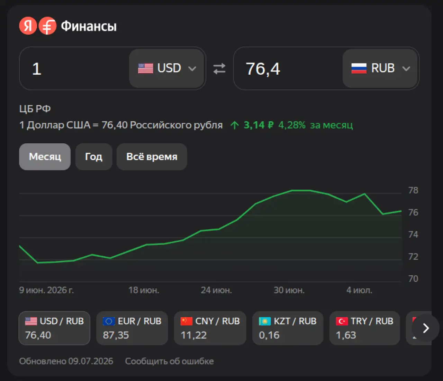This screenshot has width=443, height=381.
Task: Click the "24 июн." axis date label
Action: 216,290
